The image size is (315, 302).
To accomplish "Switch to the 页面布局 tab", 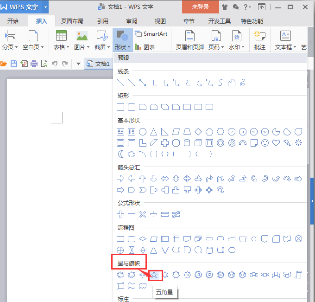I will [x=72, y=21].
